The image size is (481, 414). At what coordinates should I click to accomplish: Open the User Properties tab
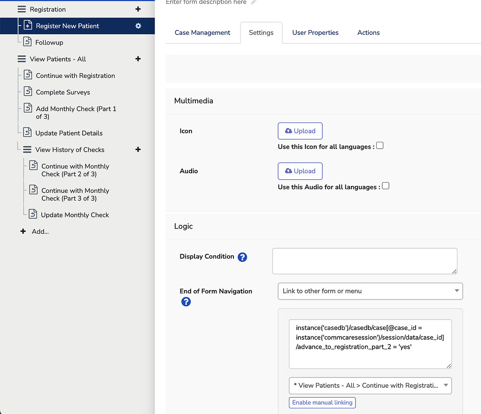(x=315, y=32)
